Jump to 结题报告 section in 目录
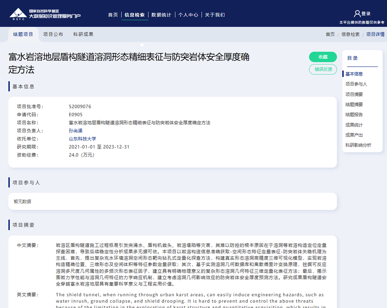 (x=354, y=114)
